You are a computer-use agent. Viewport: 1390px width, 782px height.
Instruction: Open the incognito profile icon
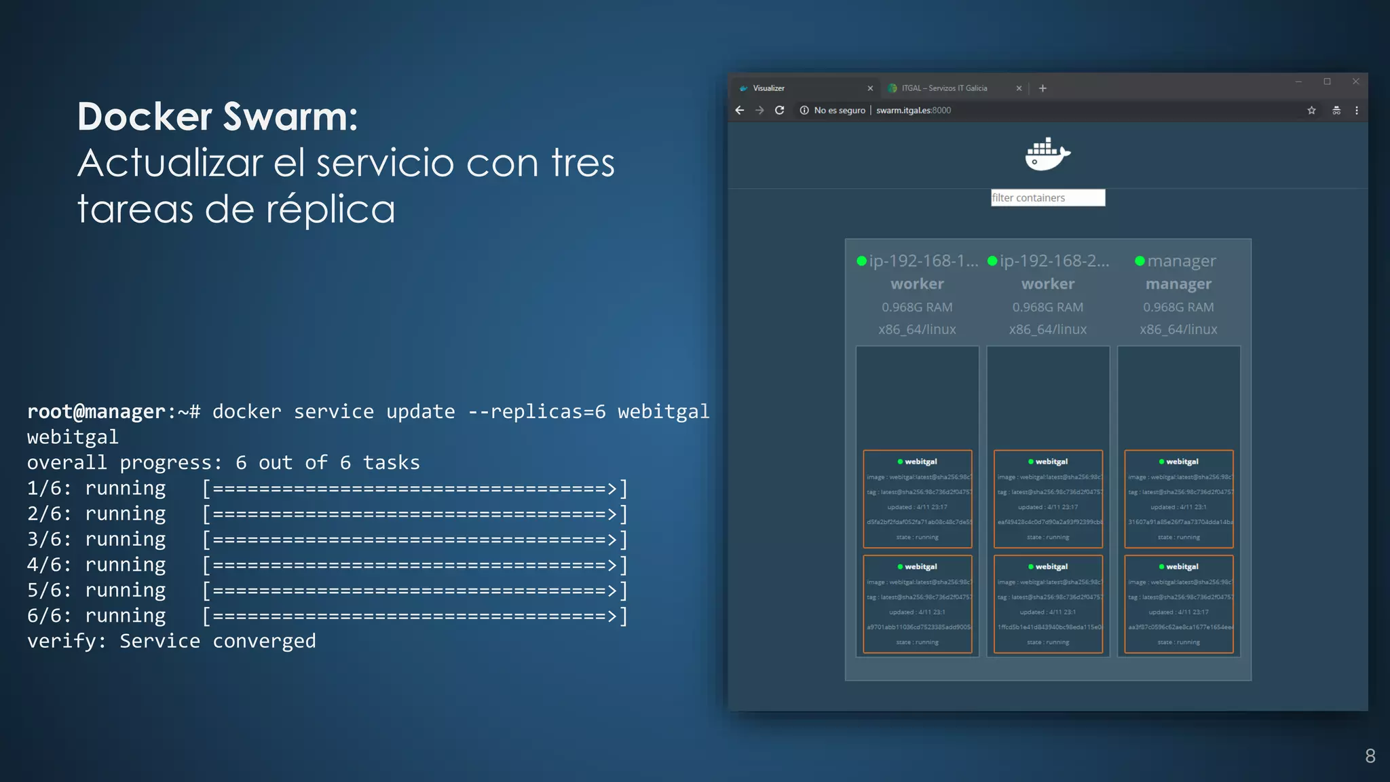pos(1336,110)
